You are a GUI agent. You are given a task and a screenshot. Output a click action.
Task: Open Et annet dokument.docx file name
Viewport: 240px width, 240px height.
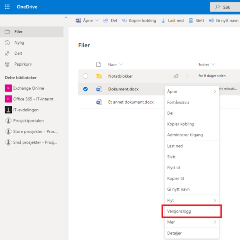coord(131,102)
